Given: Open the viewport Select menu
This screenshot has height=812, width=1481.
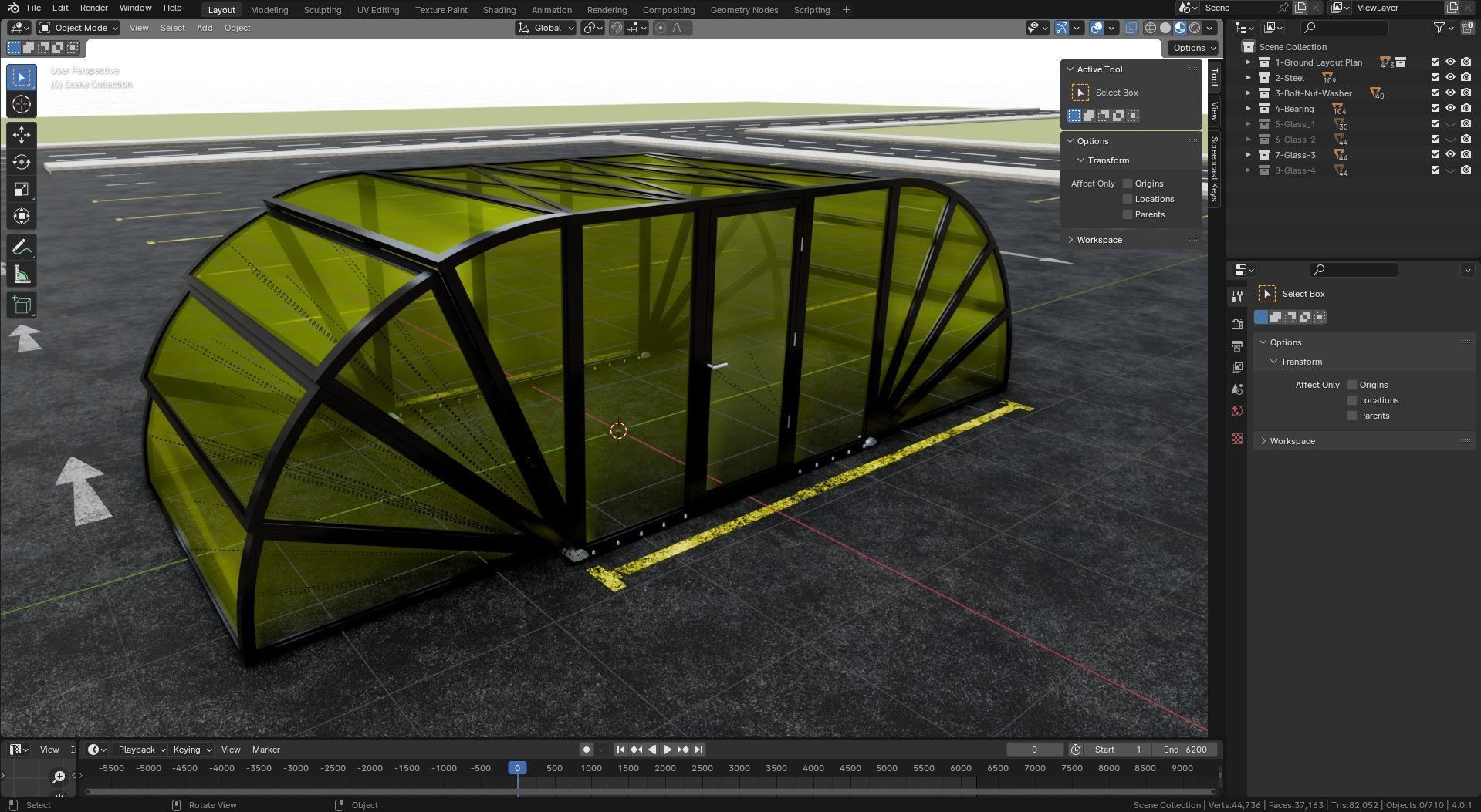Looking at the screenshot, I should point(172,28).
